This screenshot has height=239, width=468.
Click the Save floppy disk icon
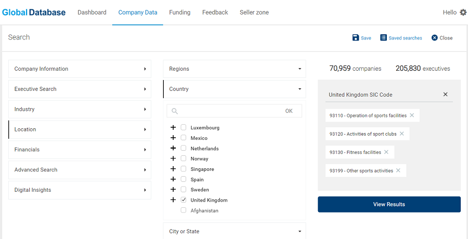coord(356,37)
